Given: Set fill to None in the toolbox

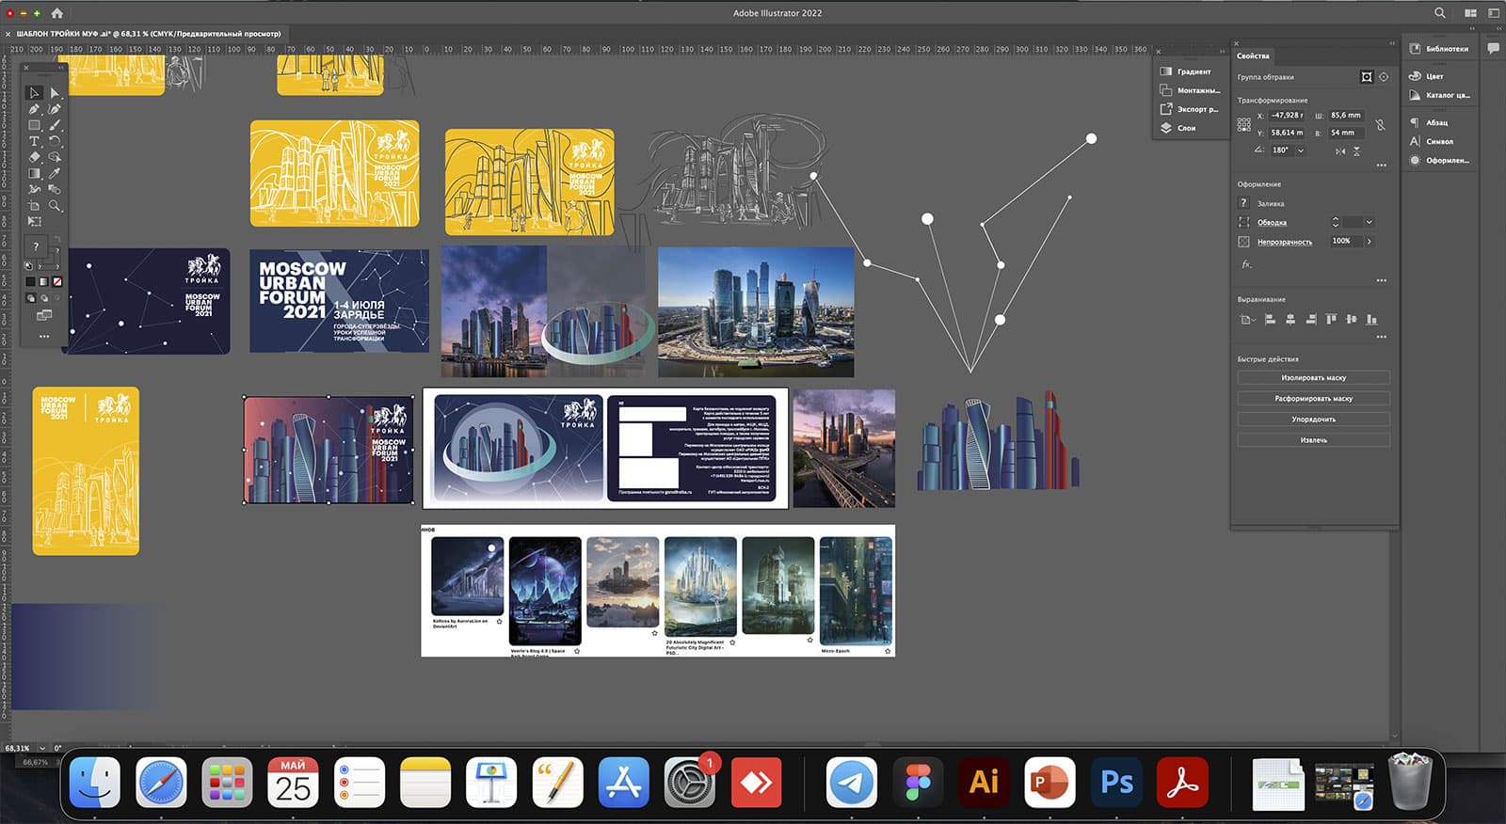Looking at the screenshot, I should pyautogui.click(x=57, y=281).
